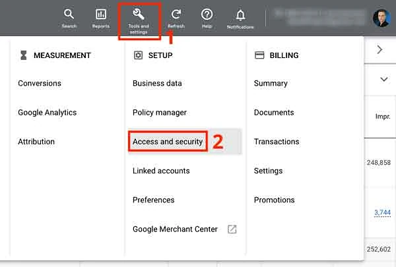Click the Measurement hourglass icon
This screenshot has height=267, width=396.
24,55
